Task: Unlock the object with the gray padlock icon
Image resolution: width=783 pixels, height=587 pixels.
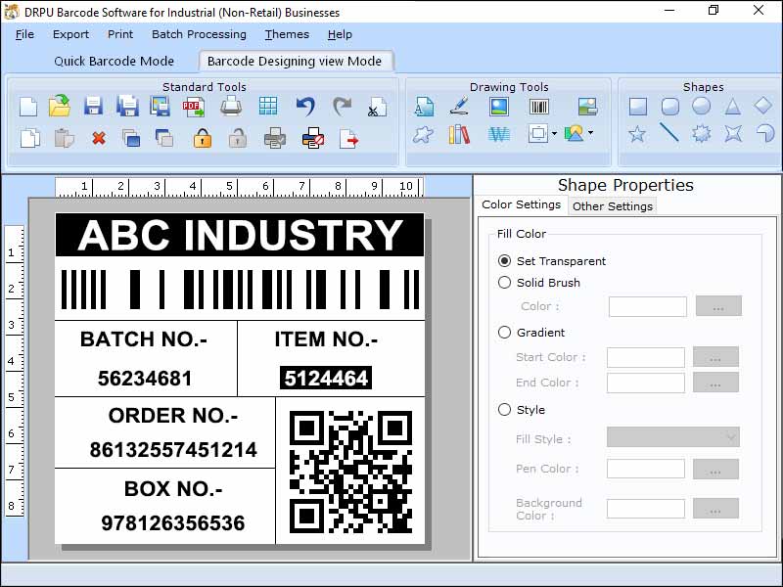Action: tap(238, 138)
